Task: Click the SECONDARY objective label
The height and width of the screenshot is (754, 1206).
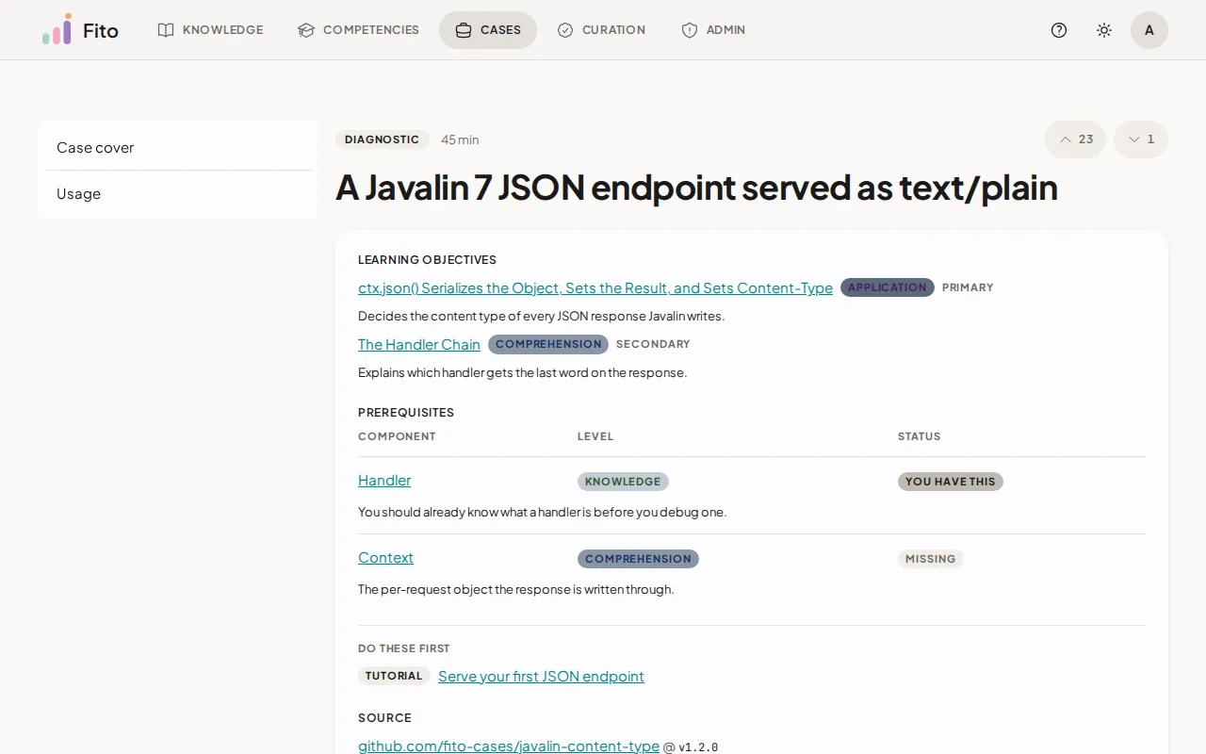Action: (x=653, y=344)
